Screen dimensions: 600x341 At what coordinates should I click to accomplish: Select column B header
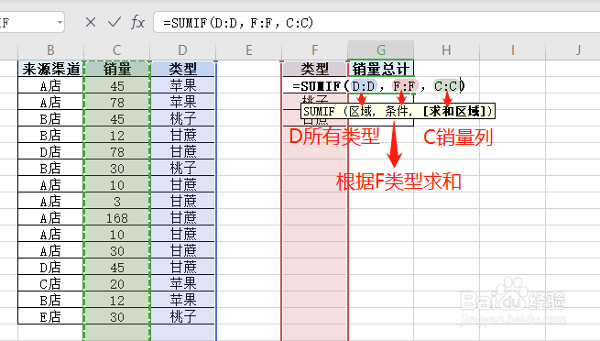pyautogui.click(x=50, y=50)
